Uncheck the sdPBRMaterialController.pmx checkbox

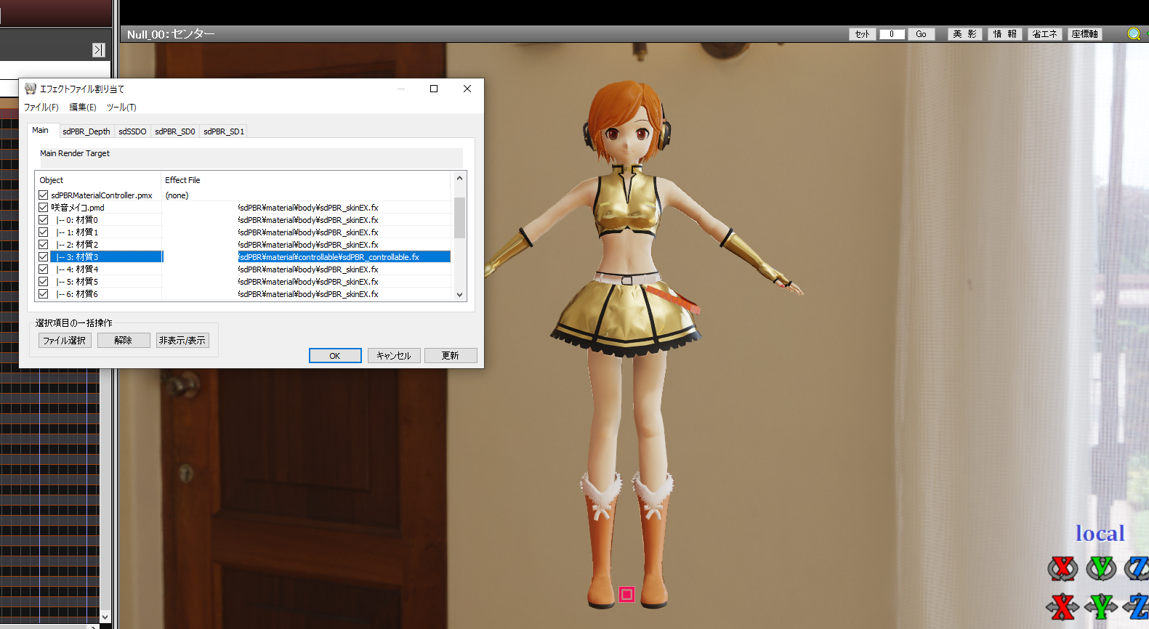pyautogui.click(x=44, y=195)
